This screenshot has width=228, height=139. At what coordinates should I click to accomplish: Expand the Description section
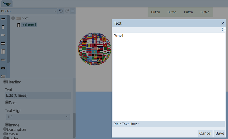point(5,129)
